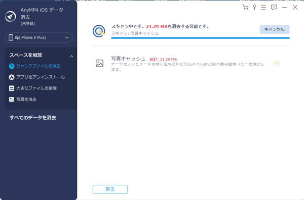The height and width of the screenshot is (200, 304).
Task: Click the large files drawer icon
Action: (x=12, y=88)
